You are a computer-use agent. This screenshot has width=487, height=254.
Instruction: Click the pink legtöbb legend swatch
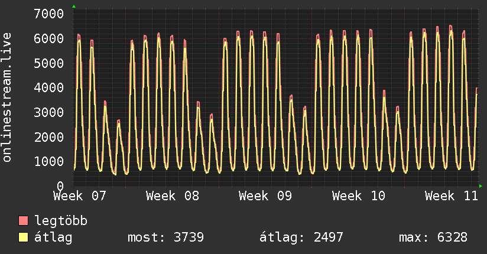click(23, 220)
